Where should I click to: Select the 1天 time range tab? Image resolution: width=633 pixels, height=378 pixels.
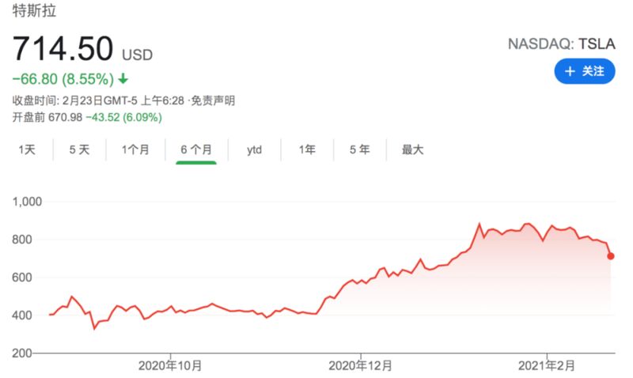[x=27, y=149]
